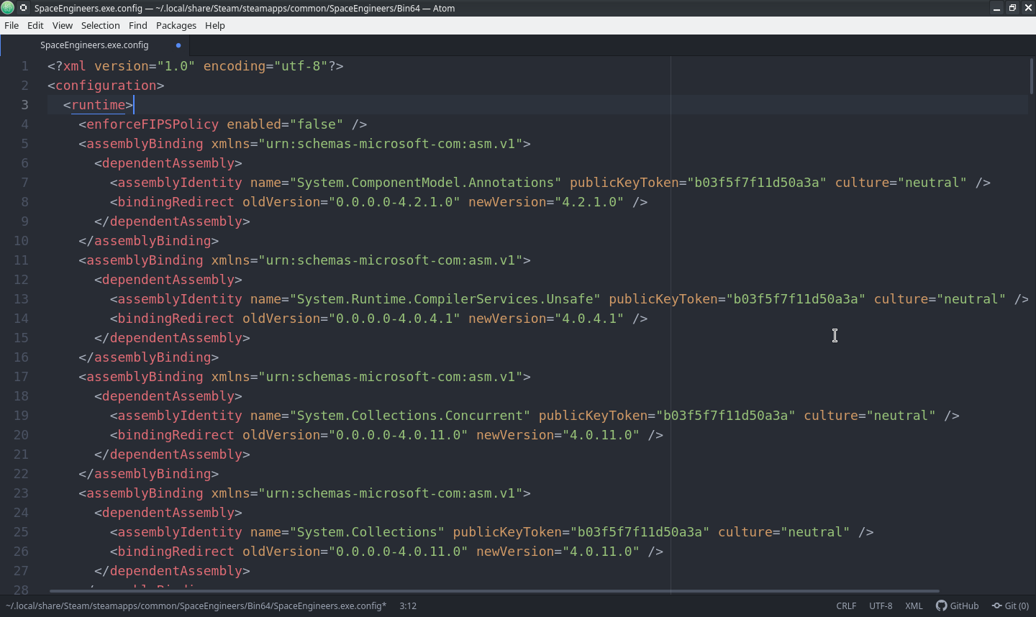Click the closing </assemblyBinding> tag on line 10

point(149,240)
